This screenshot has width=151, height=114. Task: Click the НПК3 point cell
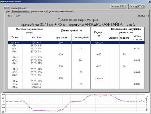point(15,69)
